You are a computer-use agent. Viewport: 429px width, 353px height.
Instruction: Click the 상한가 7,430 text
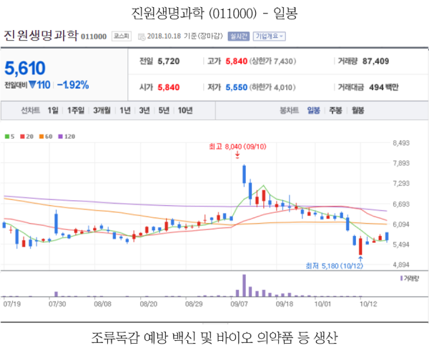(x=272, y=61)
